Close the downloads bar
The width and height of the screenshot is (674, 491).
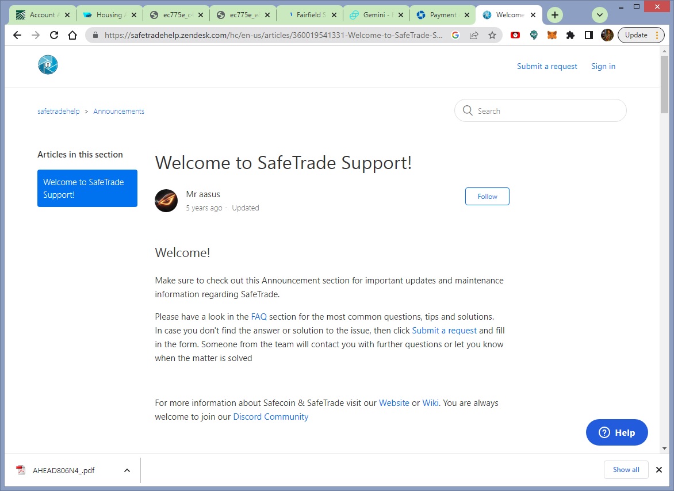coord(659,470)
